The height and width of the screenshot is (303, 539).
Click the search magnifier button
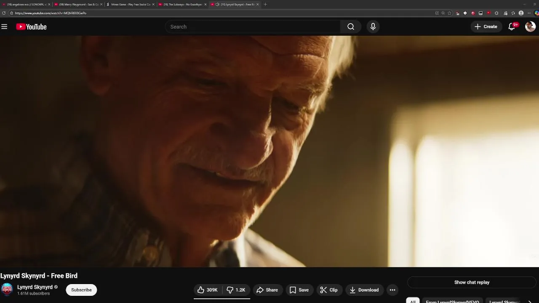point(351,27)
